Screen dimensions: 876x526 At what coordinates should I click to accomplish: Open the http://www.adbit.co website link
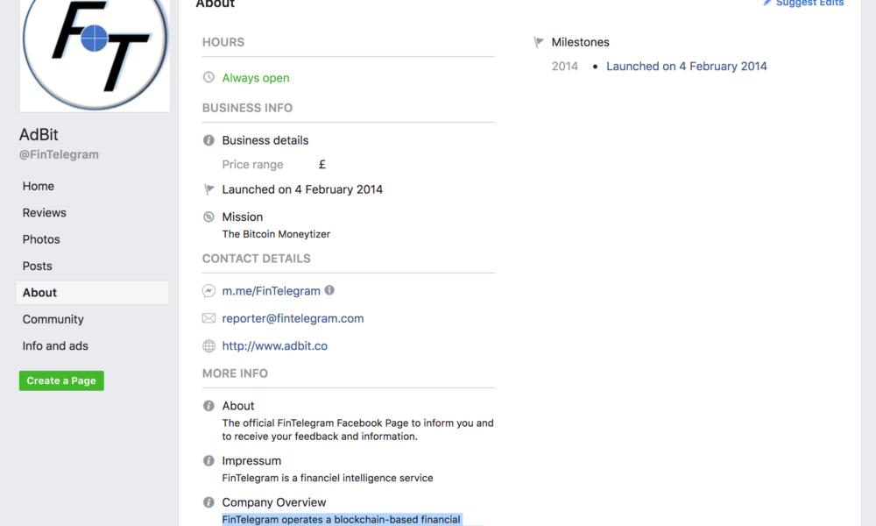click(x=274, y=346)
